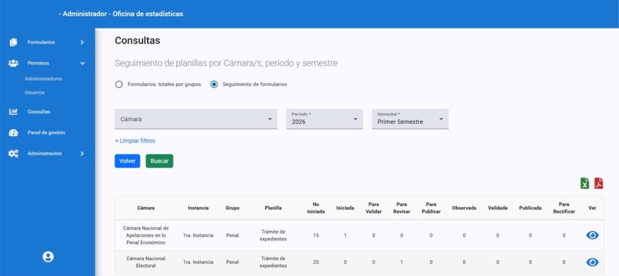Click the Administración gears icon
The height and width of the screenshot is (276, 619).
pyautogui.click(x=13, y=153)
